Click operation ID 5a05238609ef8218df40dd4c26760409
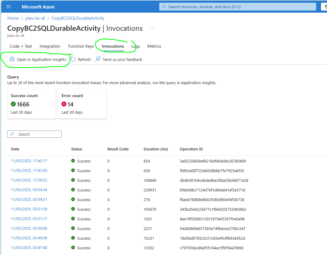Image resolution: width=327 pixels, height=255 pixels. click(213, 161)
